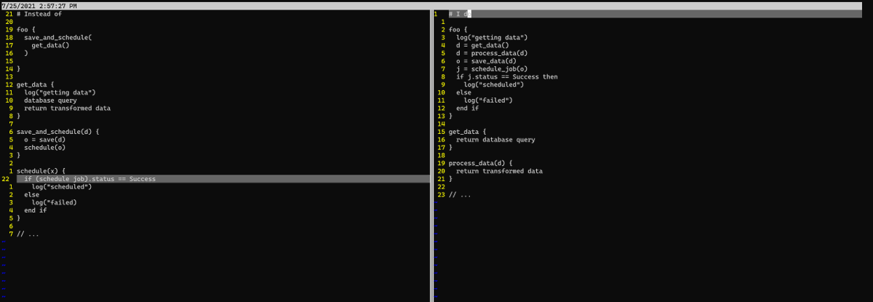Click 'log("failed")' in left pane

pos(55,202)
